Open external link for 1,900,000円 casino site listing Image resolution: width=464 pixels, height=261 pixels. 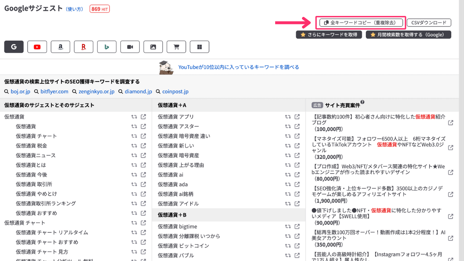pos(451,195)
